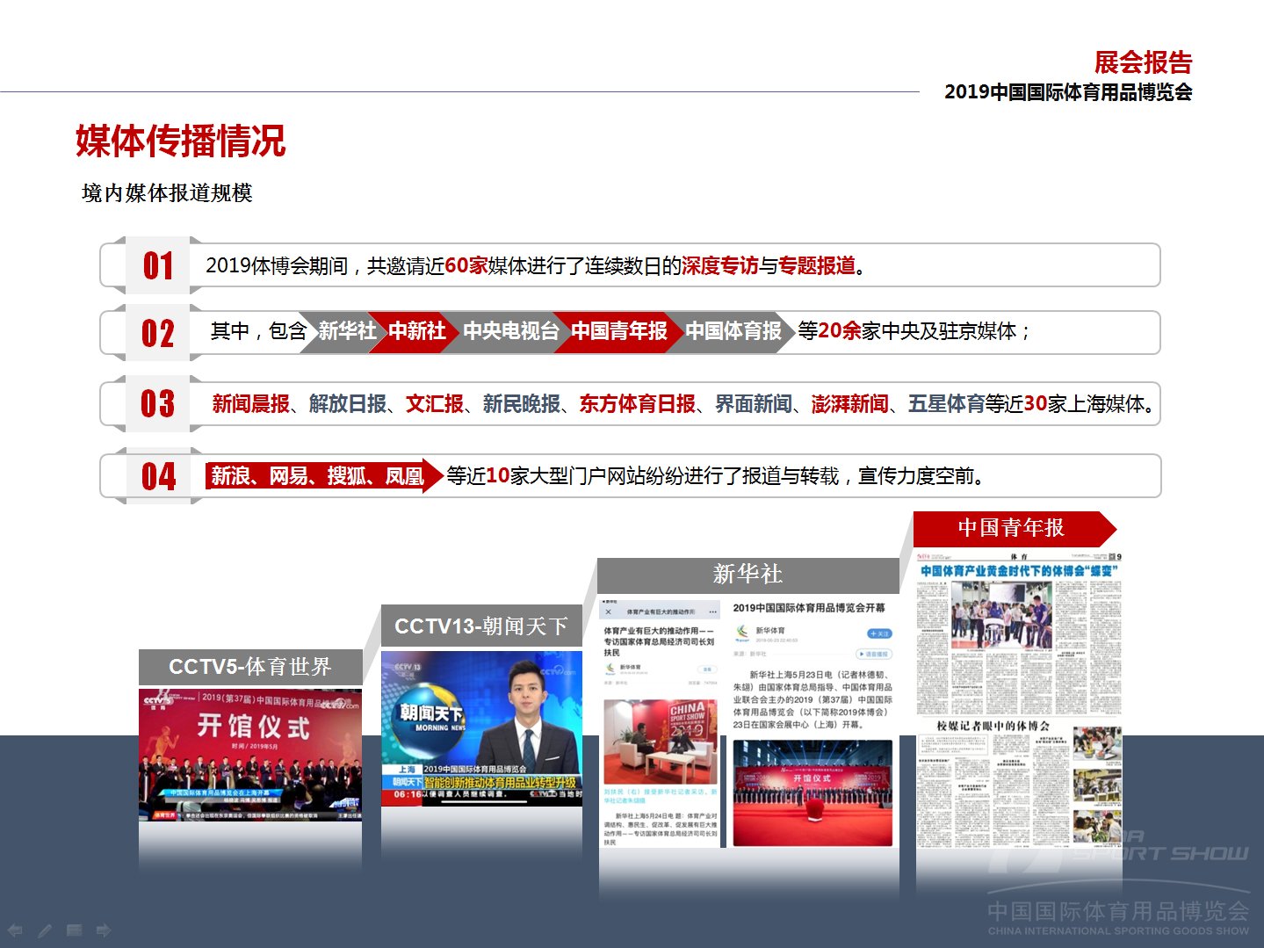Click the 东方体育日报 red text
This screenshot has height=948, width=1264.
[638, 404]
